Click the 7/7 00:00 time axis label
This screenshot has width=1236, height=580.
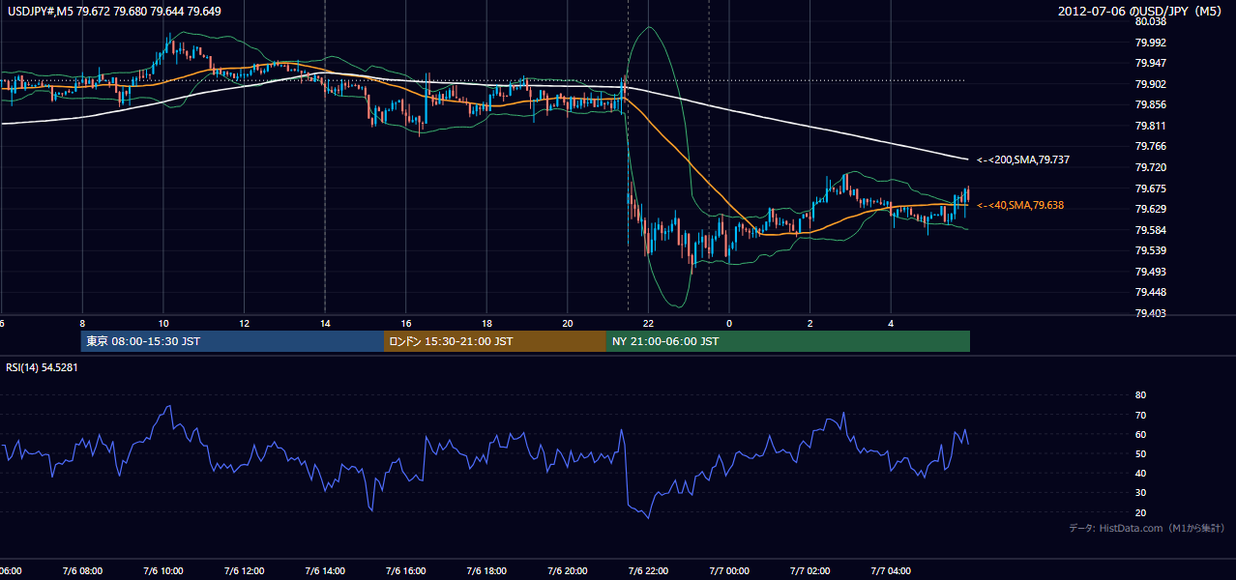[729, 570]
